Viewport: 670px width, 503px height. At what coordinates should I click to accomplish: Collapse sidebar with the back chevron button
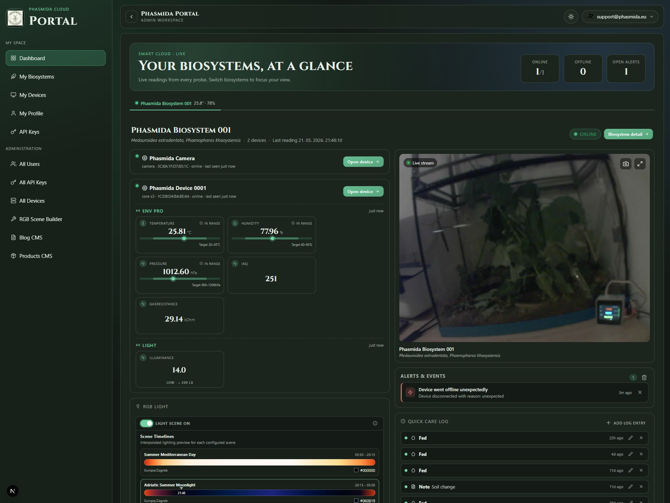click(131, 17)
